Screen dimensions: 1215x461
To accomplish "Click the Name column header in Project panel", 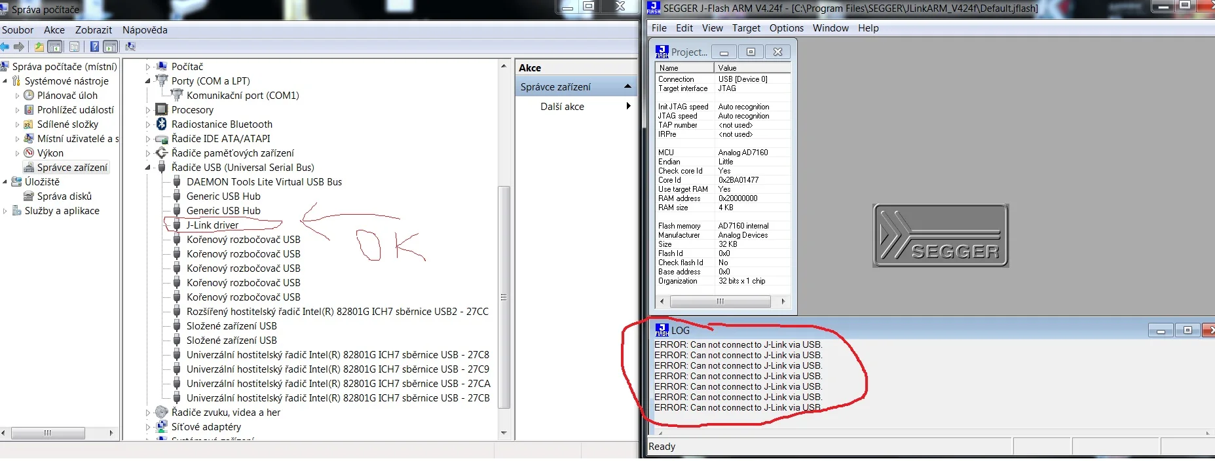I will click(x=684, y=67).
